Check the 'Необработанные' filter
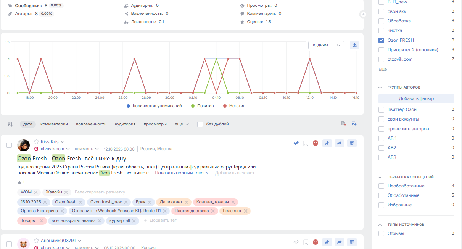 click(381, 186)
